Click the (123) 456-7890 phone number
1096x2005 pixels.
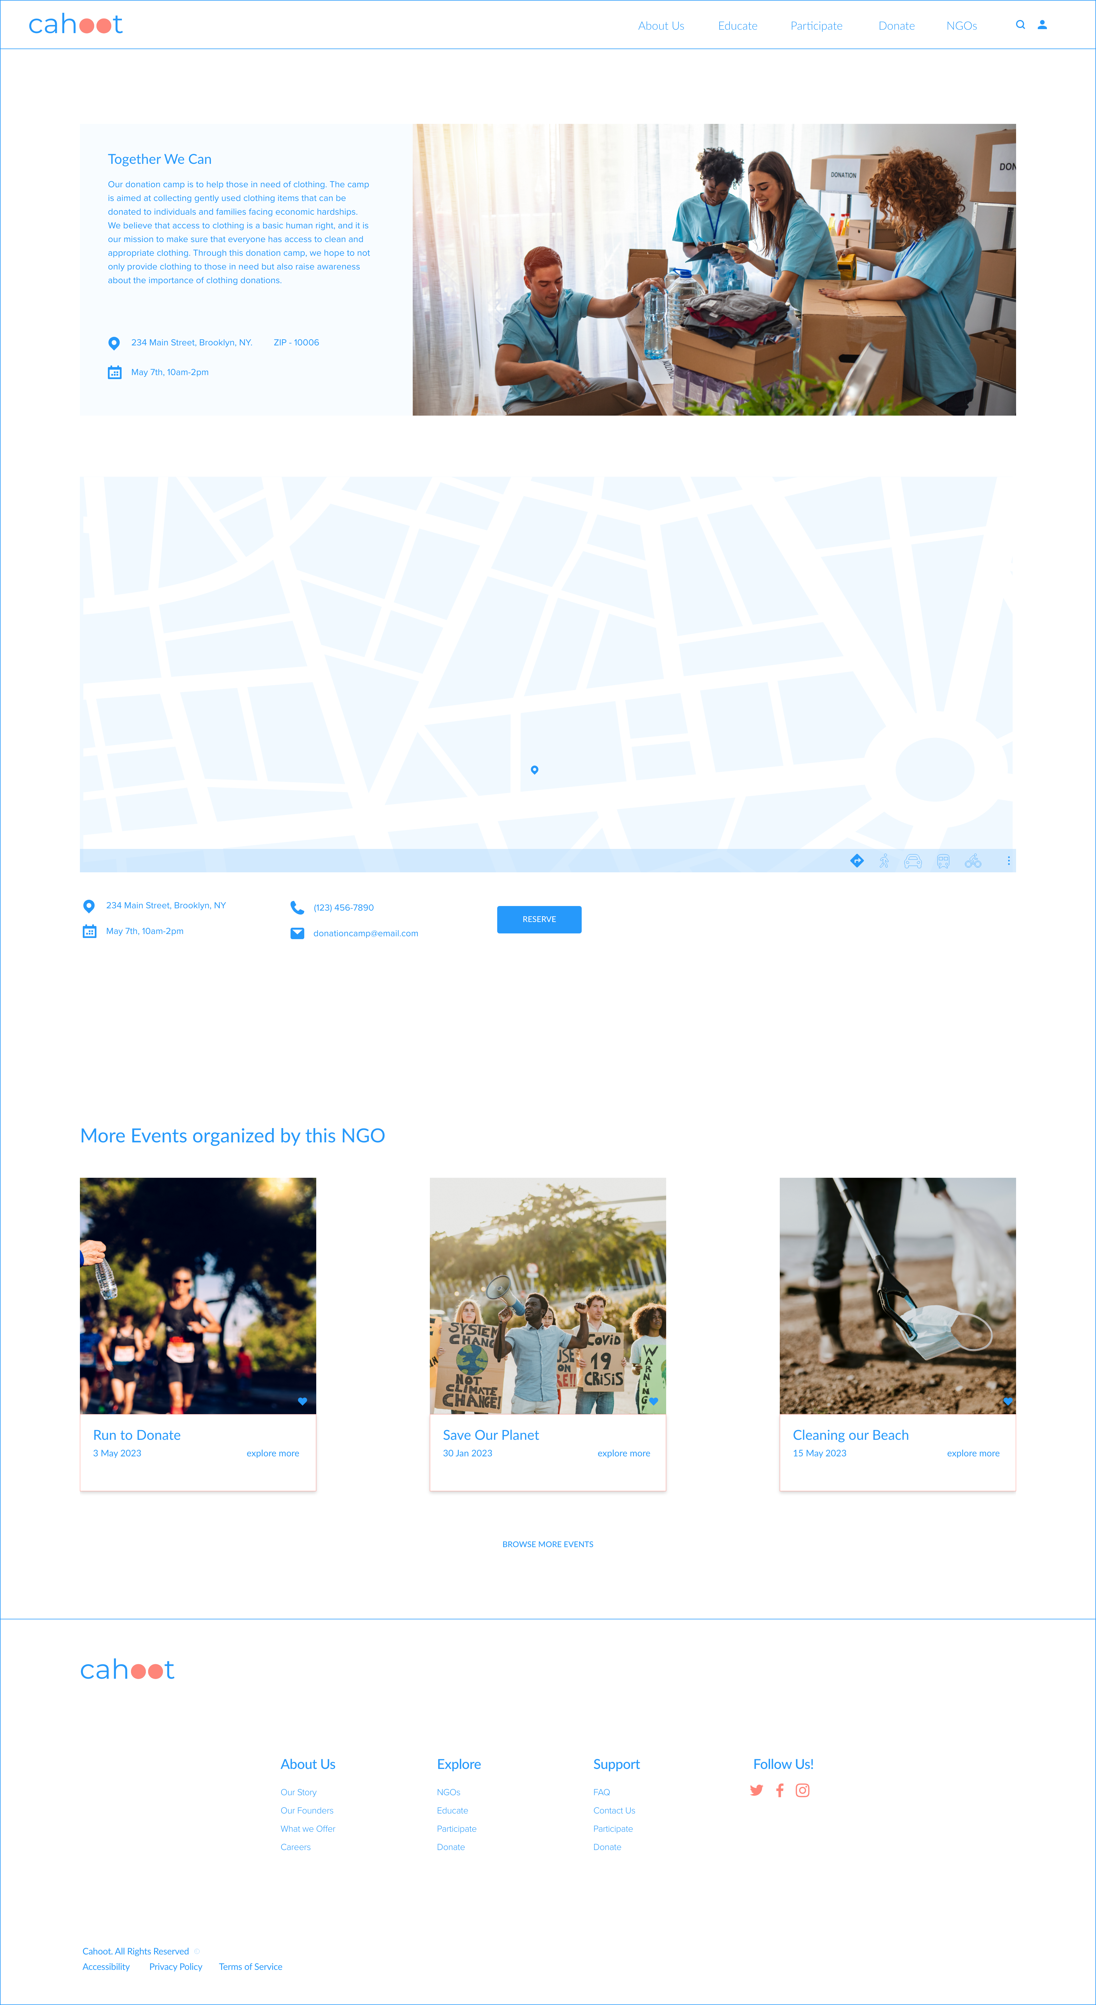(343, 907)
